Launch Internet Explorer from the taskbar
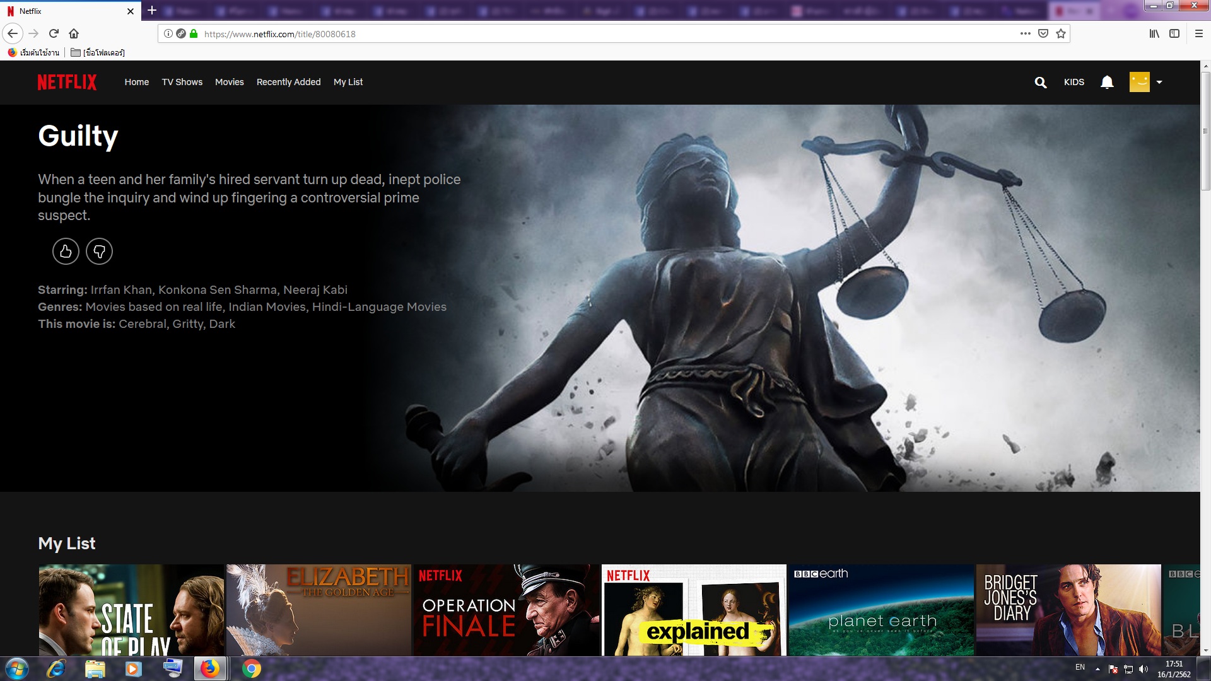1211x681 pixels. (56, 668)
